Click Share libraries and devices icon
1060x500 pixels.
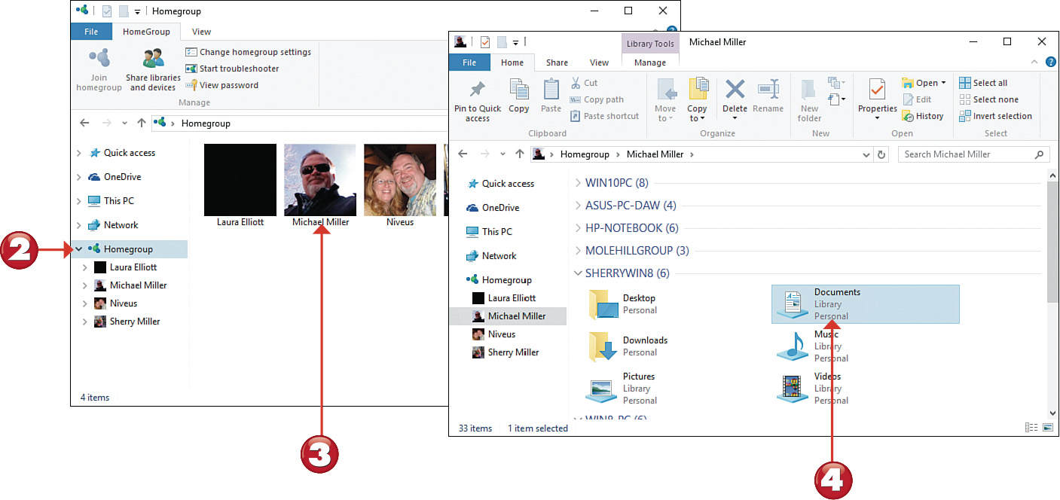[x=153, y=59]
